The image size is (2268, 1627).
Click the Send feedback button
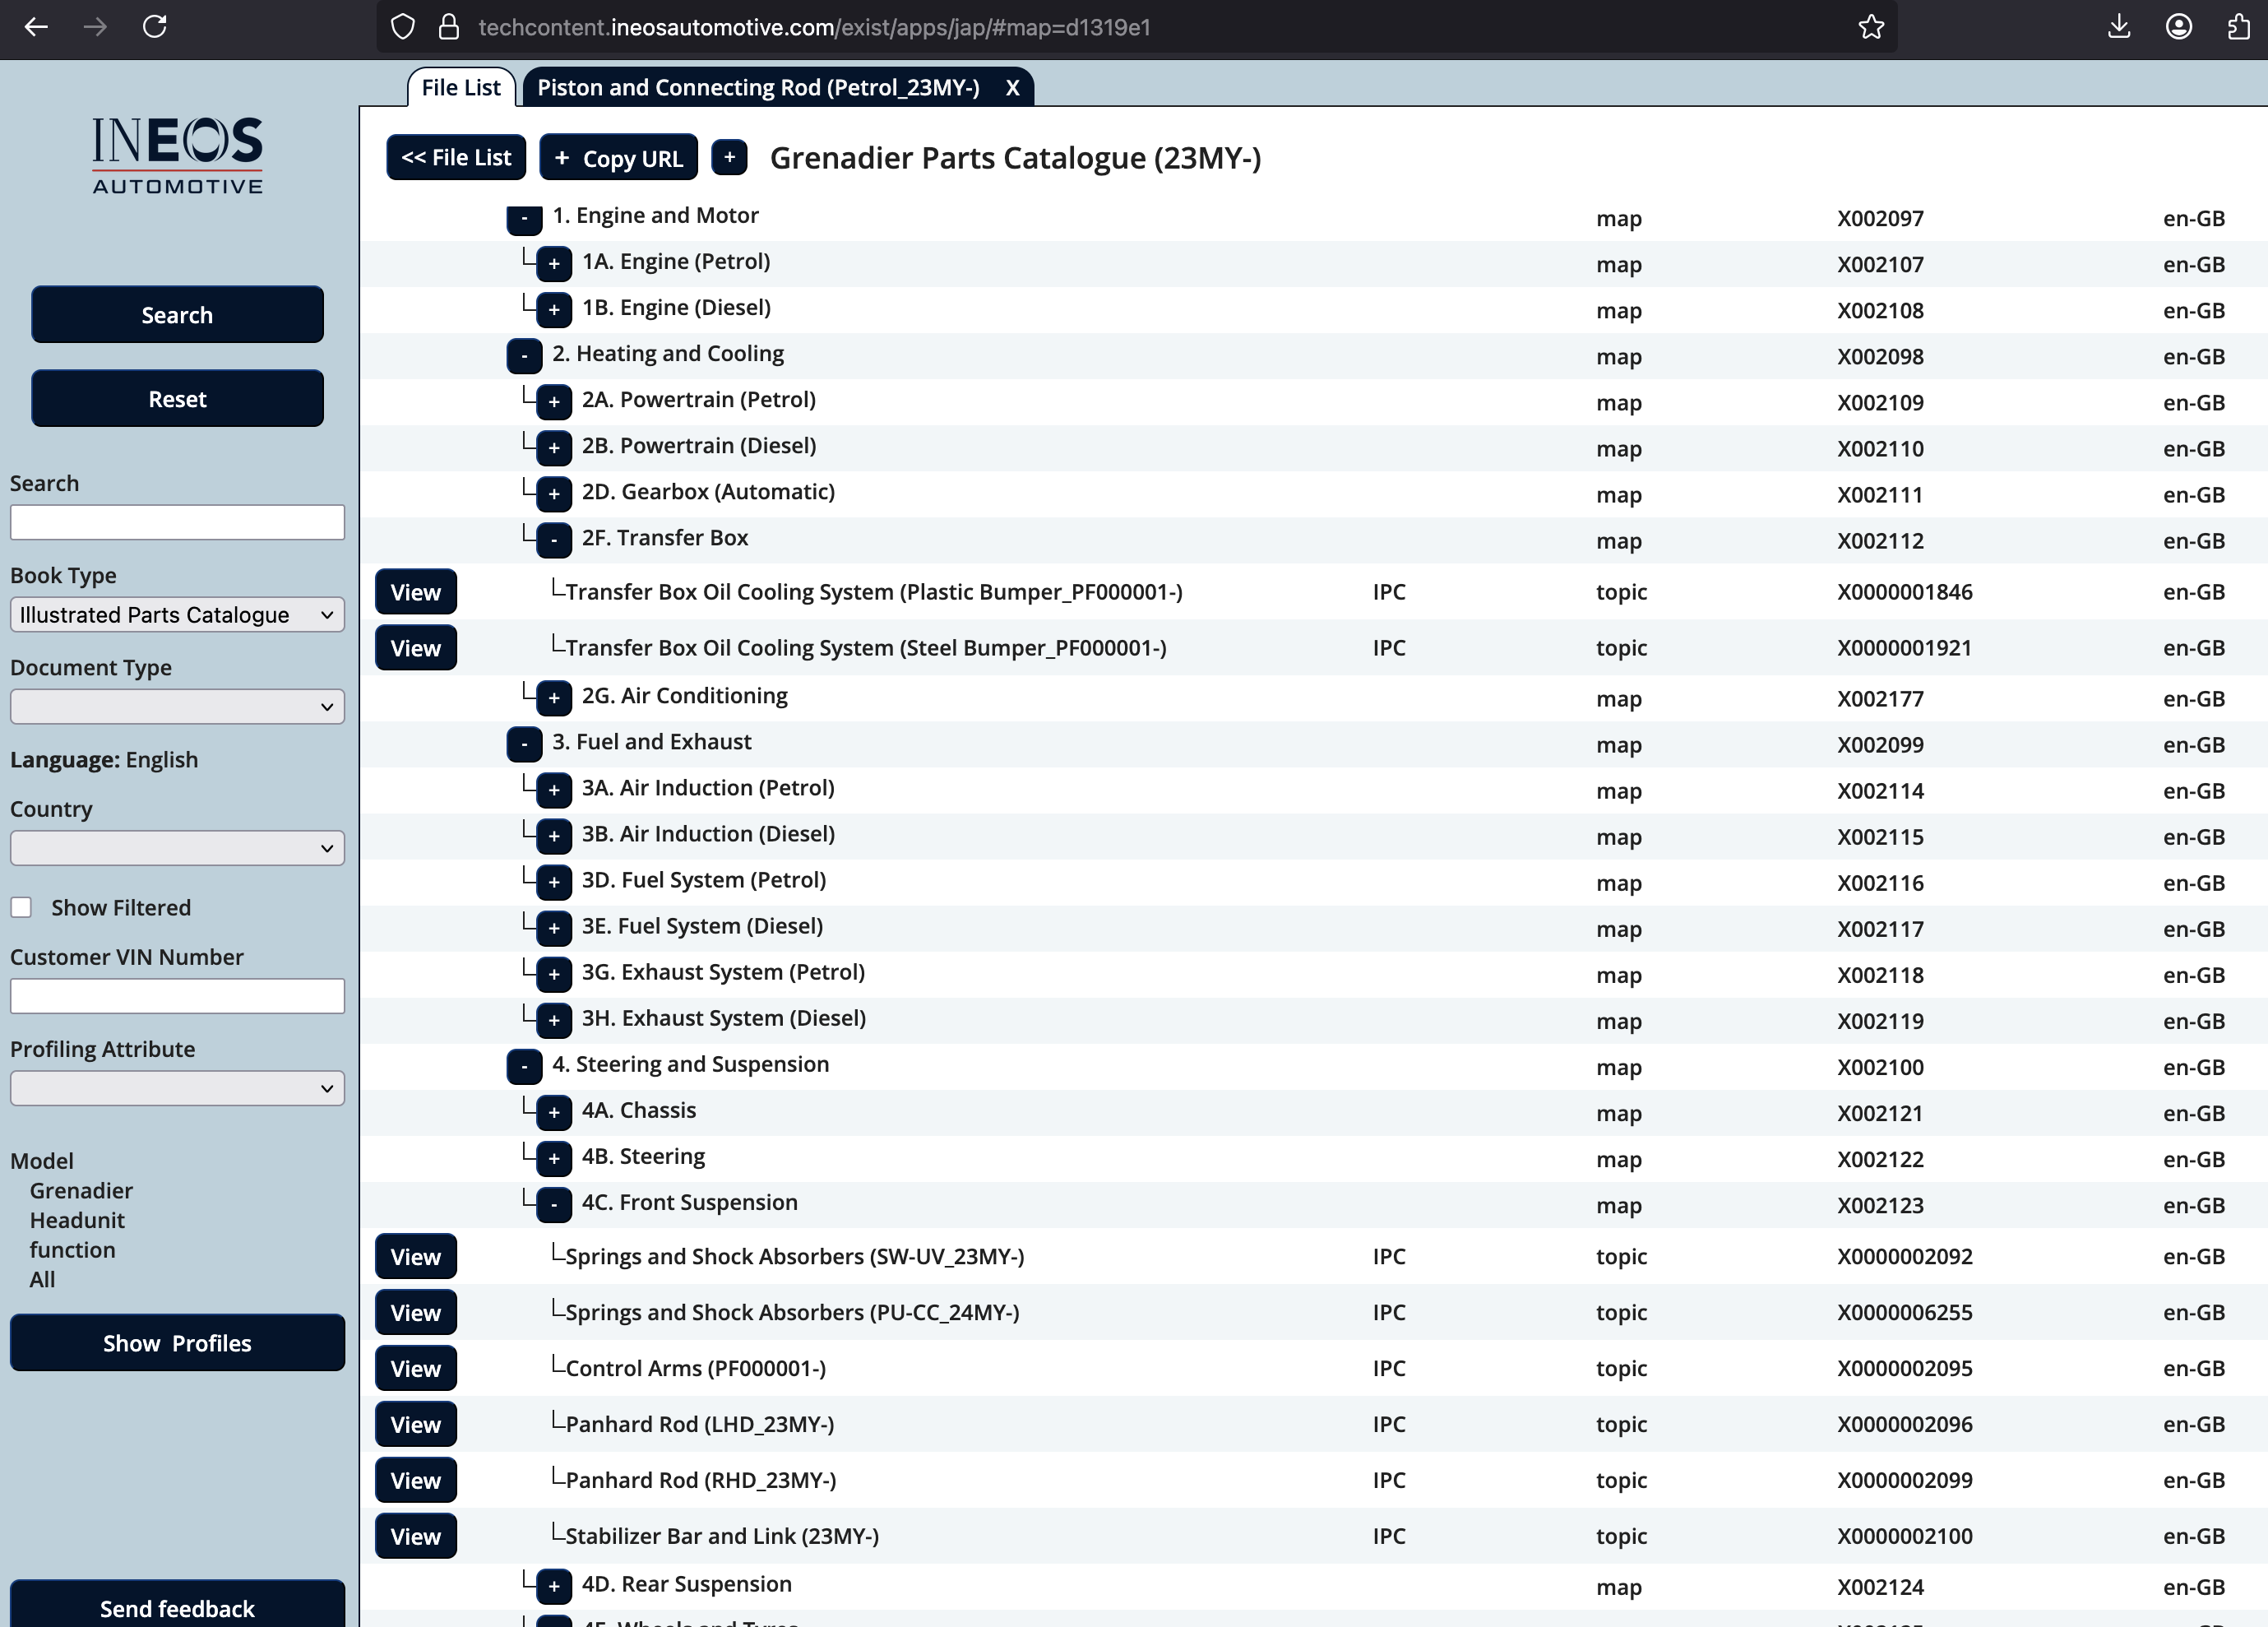pyautogui.click(x=177, y=1606)
